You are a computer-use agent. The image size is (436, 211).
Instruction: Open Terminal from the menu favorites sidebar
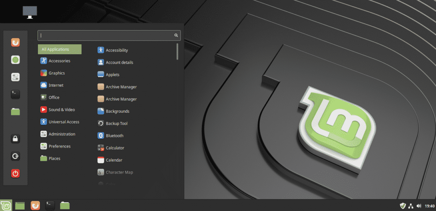click(x=15, y=94)
